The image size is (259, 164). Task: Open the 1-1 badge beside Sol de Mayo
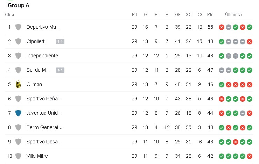point(60,70)
